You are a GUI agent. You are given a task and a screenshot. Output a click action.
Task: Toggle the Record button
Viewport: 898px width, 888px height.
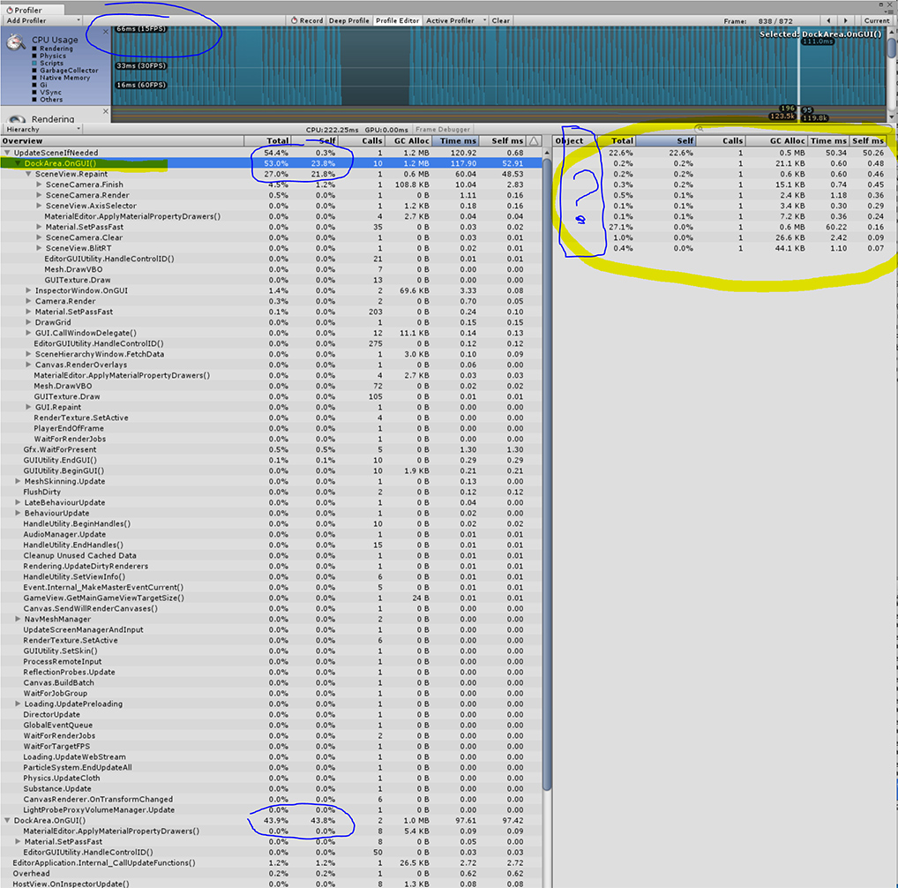tap(307, 20)
